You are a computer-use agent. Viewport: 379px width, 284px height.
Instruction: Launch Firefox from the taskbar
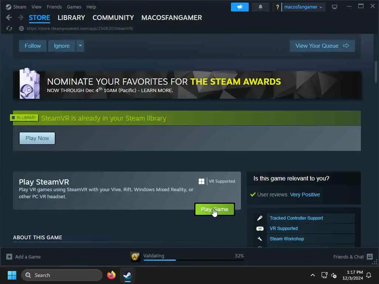click(x=111, y=275)
